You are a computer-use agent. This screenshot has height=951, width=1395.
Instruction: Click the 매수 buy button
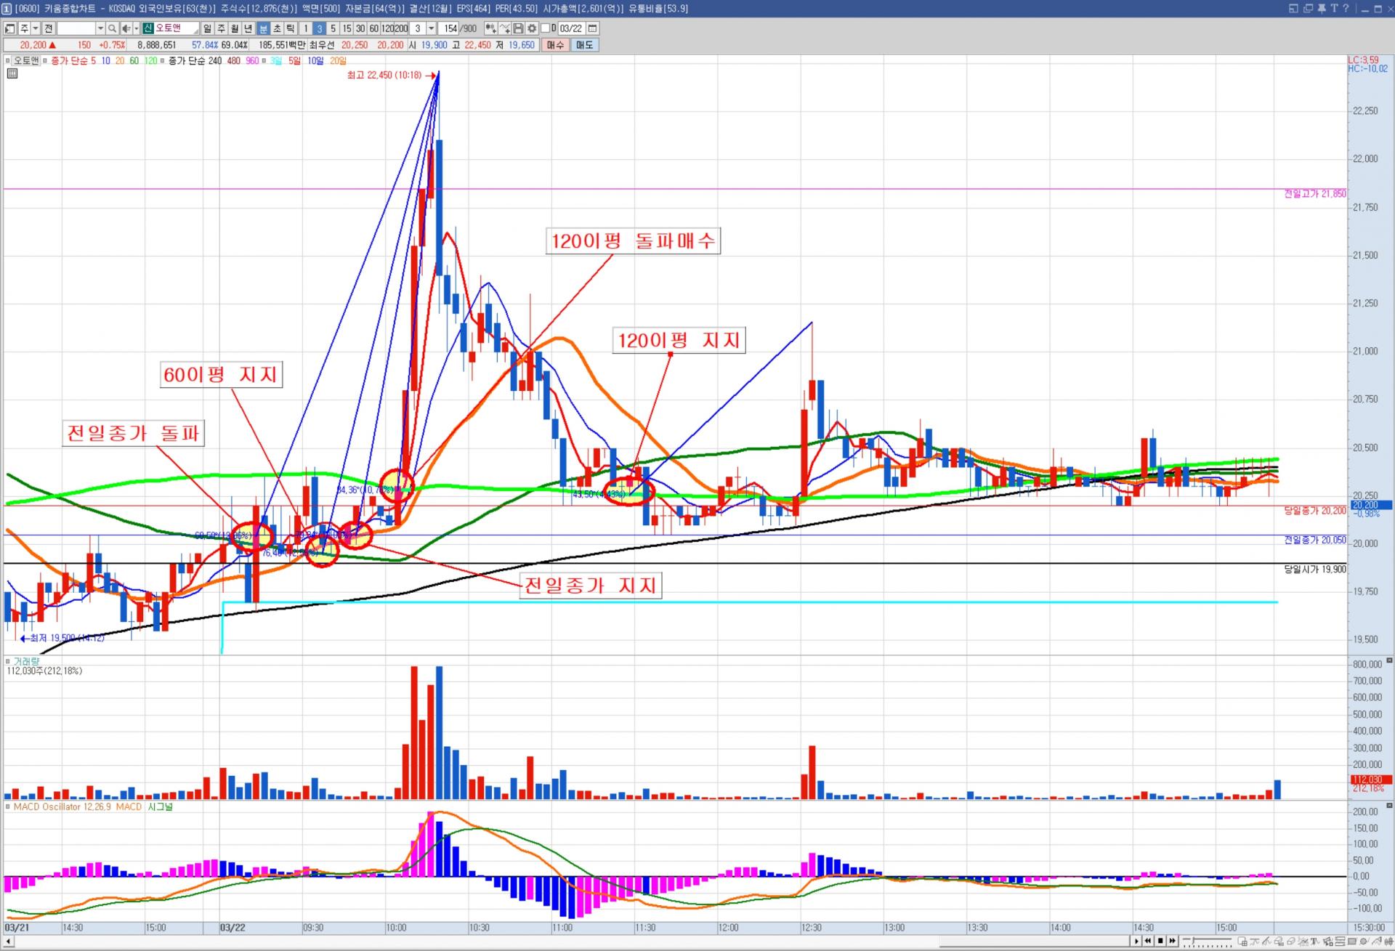555,45
